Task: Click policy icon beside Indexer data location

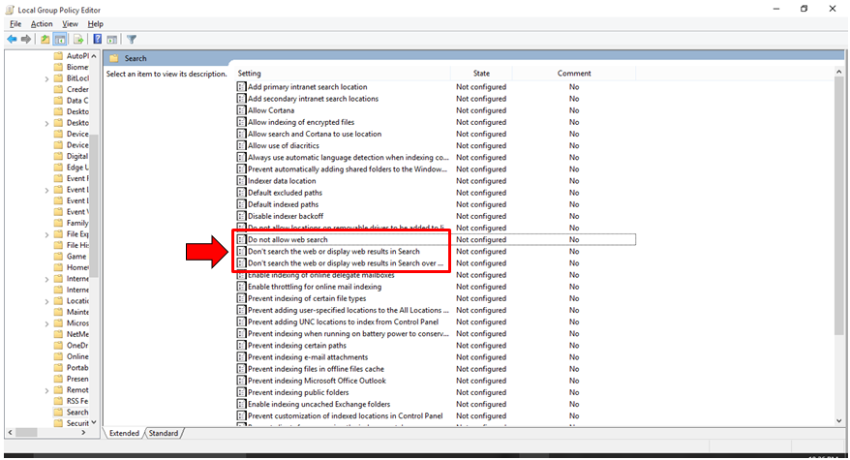Action: click(242, 181)
